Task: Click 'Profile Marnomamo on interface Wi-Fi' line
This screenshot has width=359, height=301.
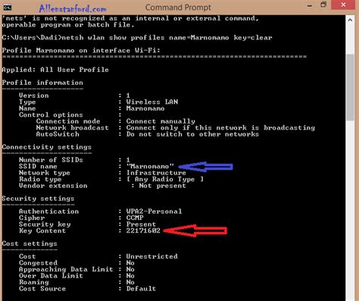Action: [x=81, y=51]
